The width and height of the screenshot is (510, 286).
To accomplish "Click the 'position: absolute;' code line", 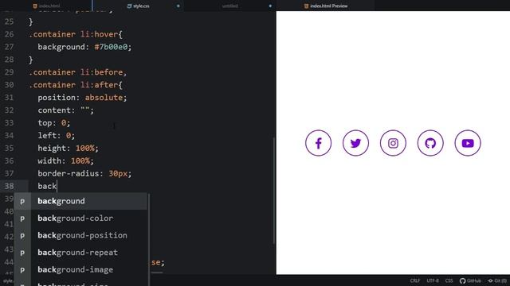I will pyautogui.click(x=82, y=98).
